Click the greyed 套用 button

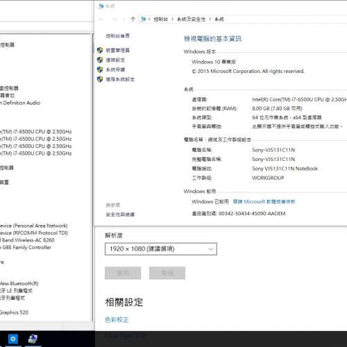pyautogui.click(x=123, y=273)
